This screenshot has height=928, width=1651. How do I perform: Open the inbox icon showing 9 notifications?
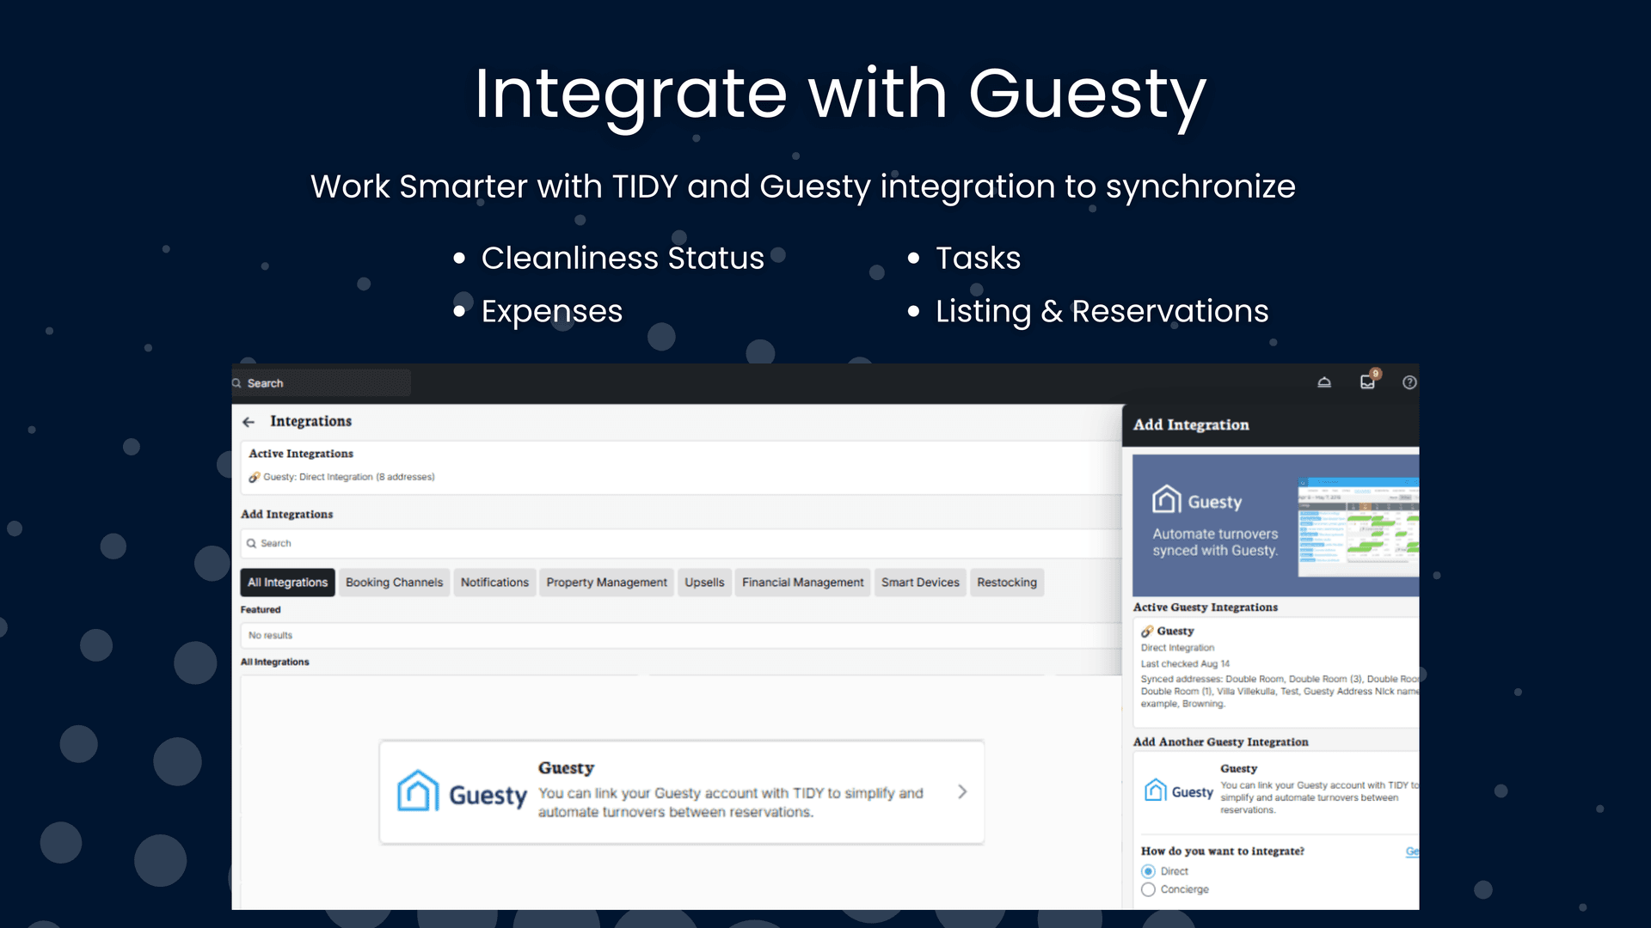[1367, 382]
